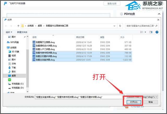Select 别墅书房书柜详图.dwg file
Image resolution: width=167 pixels, height=114 pixels.
pyautogui.click(x=82, y=53)
